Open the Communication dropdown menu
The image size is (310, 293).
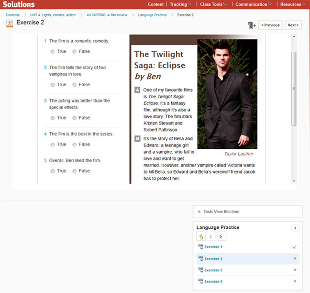point(253,4)
